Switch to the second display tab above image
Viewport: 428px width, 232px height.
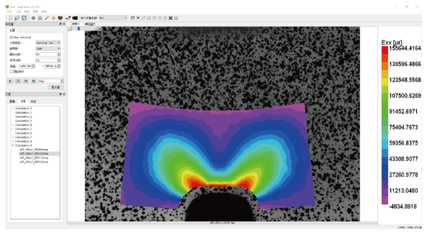point(90,24)
